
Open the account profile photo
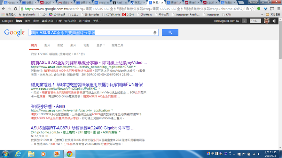click(x=267, y=21)
